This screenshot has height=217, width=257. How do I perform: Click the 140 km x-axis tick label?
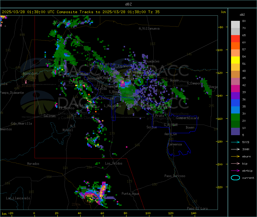(x=194, y=213)
